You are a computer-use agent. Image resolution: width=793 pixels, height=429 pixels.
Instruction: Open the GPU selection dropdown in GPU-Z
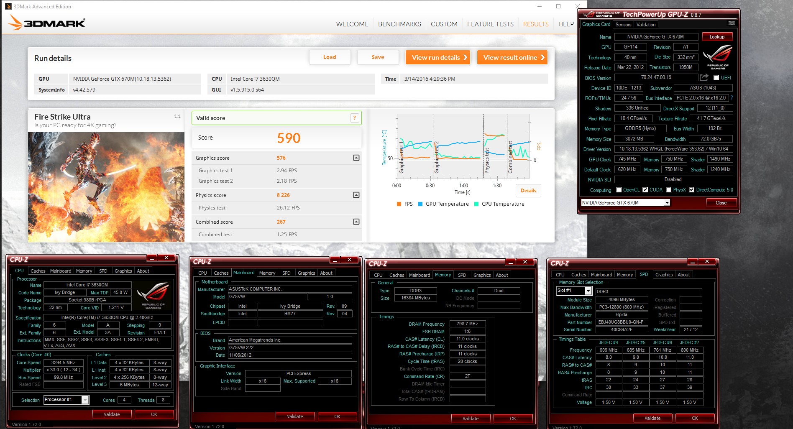[x=667, y=203]
